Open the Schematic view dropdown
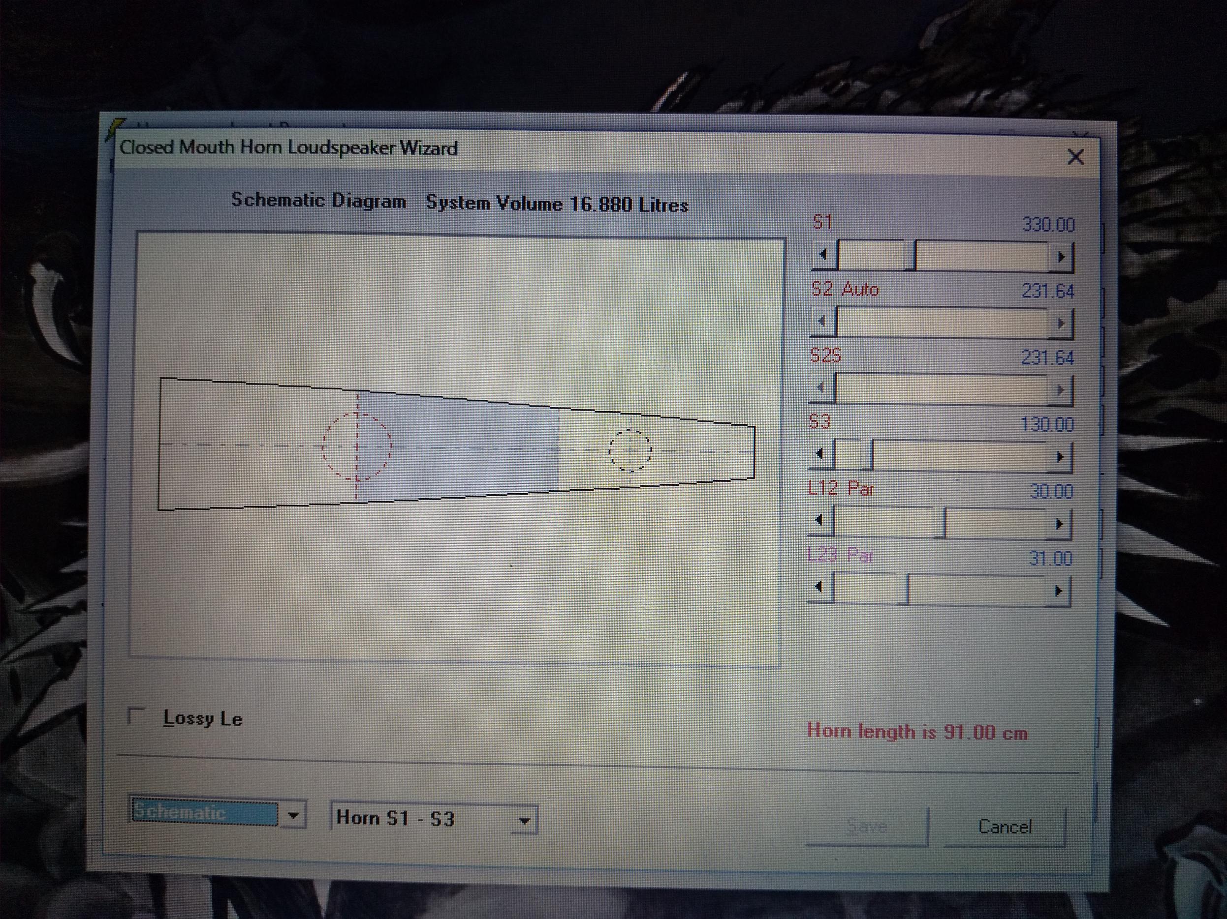 click(294, 814)
